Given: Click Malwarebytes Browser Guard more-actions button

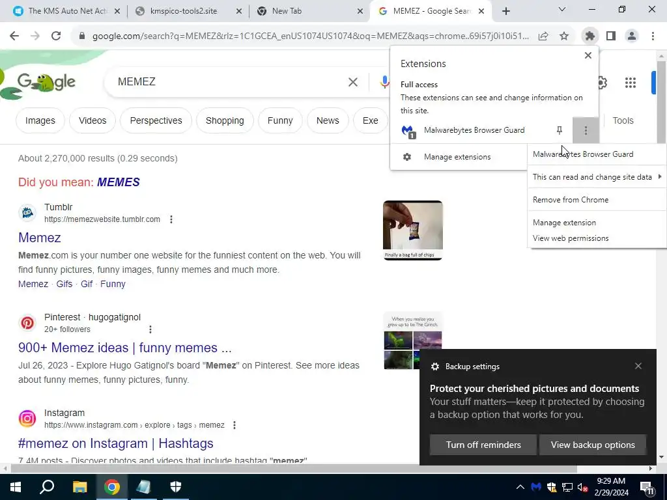Looking at the screenshot, I should coord(586,130).
